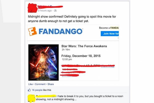The image size is (154, 103).
Task: Click the Friday, December 18, 2015 date
Action: point(81,56)
